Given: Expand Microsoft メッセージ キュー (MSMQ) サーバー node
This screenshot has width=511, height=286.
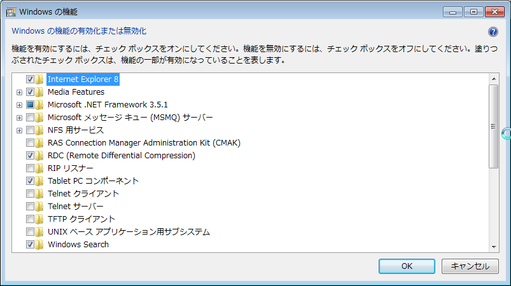Looking at the screenshot, I should pos(19,118).
